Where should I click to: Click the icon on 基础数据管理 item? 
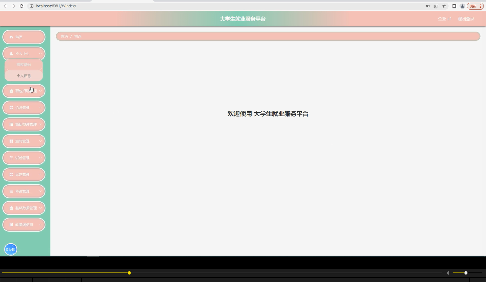11,208
